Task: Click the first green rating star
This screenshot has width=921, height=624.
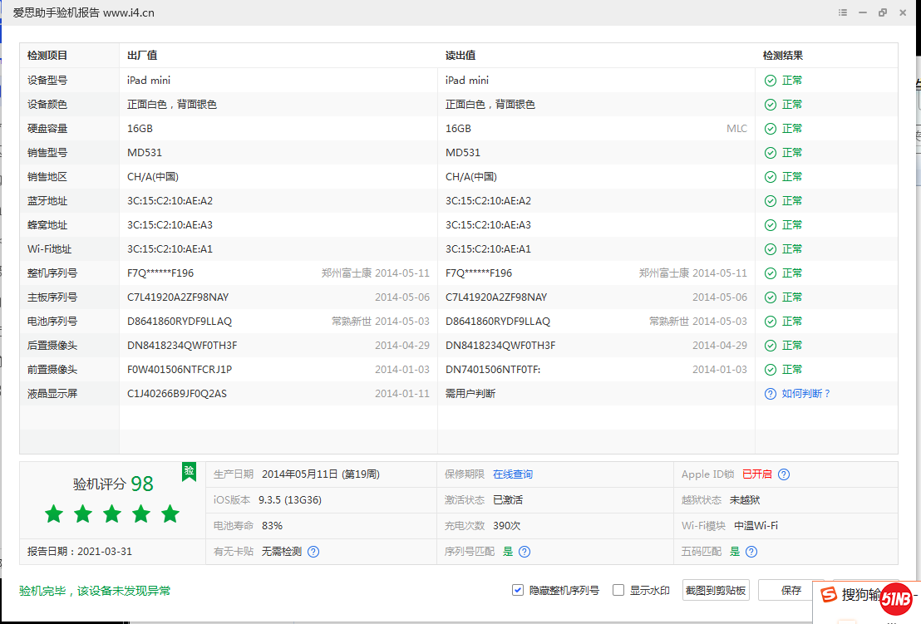Action: click(54, 513)
